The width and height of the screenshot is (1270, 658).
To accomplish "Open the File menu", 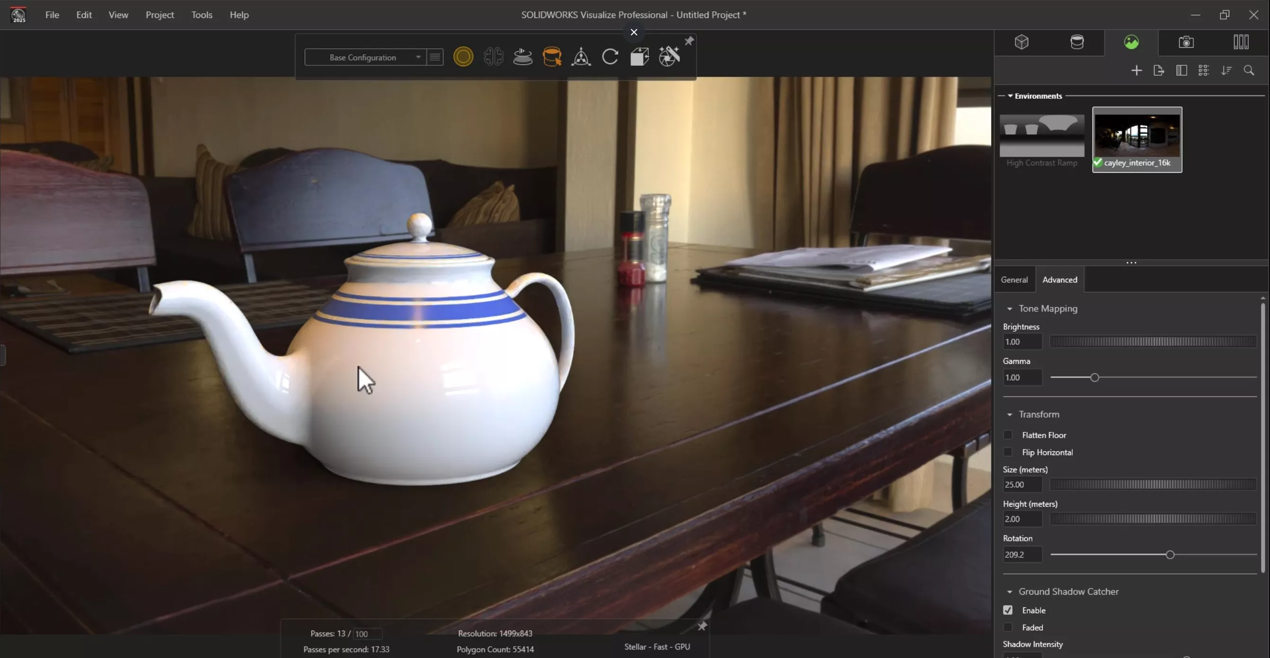I will pyautogui.click(x=52, y=15).
